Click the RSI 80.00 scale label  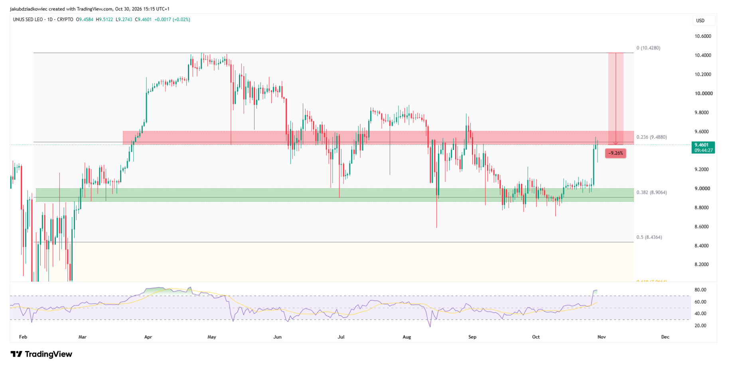pos(700,290)
